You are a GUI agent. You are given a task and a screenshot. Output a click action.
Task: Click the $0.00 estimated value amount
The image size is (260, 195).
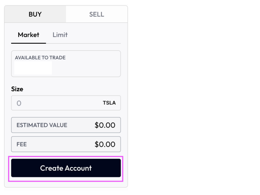[105, 125]
